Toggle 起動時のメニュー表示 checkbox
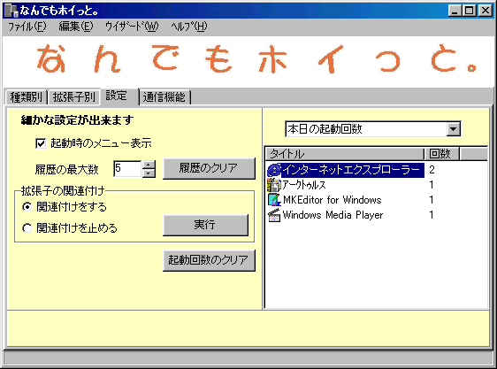The width and height of the screenshot is (497, 369). 41,143
